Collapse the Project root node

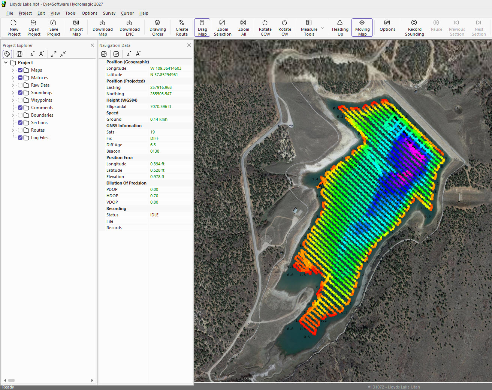(6, 63)
